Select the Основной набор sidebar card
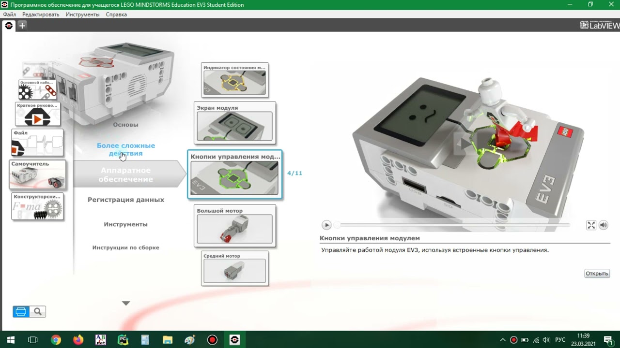This screenshot has width=620, height=348. click(x=37, y=90)
